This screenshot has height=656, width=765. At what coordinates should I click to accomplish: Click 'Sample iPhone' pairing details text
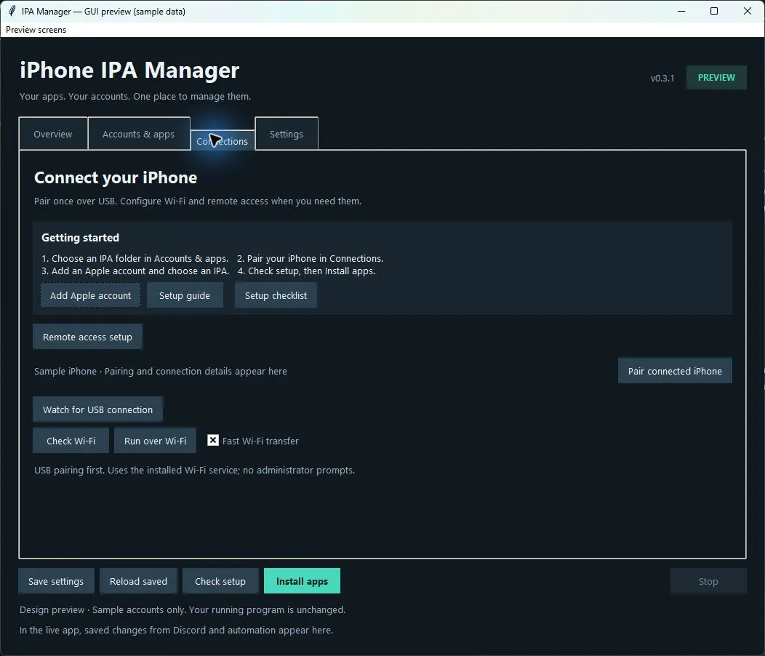pos(161,371)
